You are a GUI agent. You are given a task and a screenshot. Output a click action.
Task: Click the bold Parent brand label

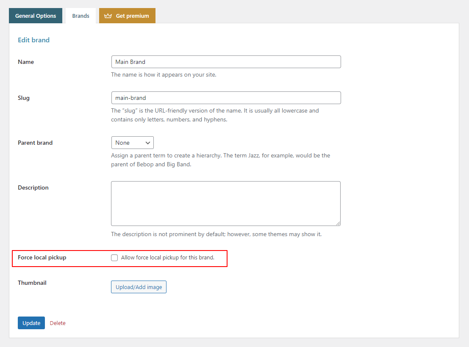(x=35, y=143)
